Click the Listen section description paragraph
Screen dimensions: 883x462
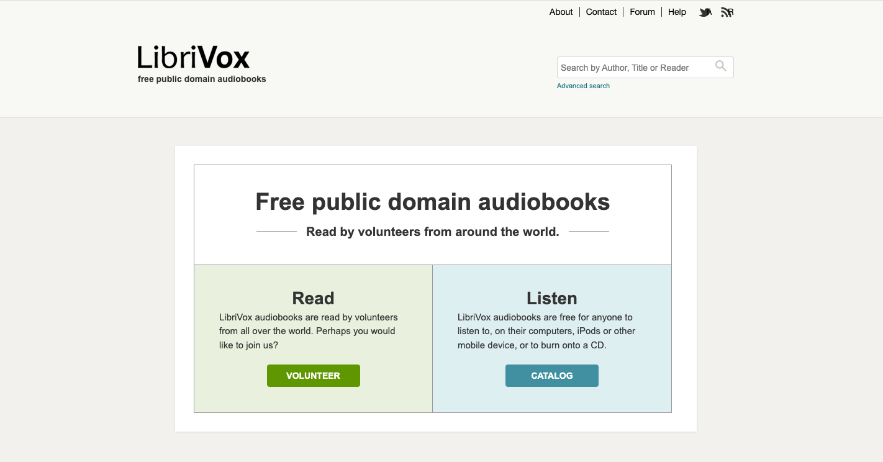pyautogui.click(x=546, y=331)
